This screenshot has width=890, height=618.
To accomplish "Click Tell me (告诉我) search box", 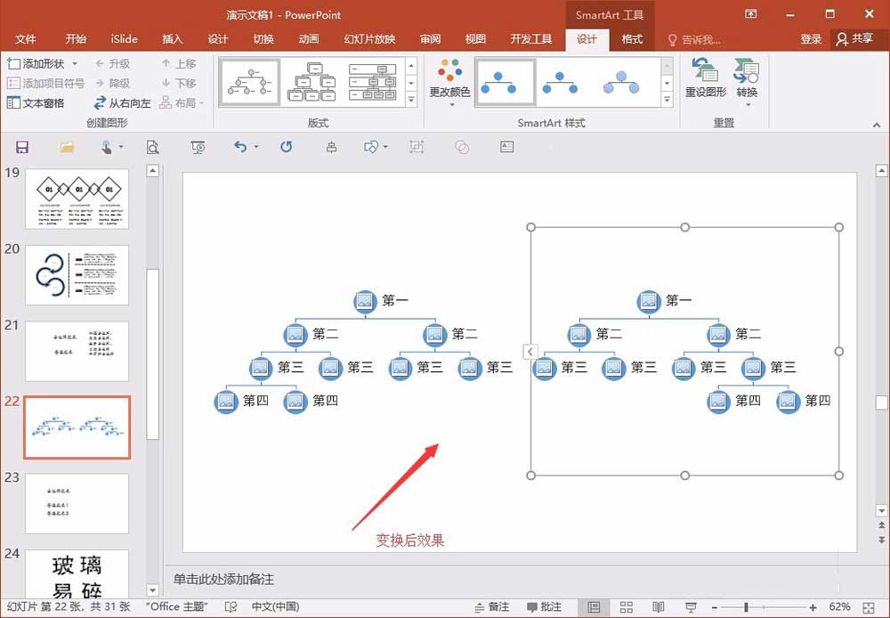I will [693, 39].
